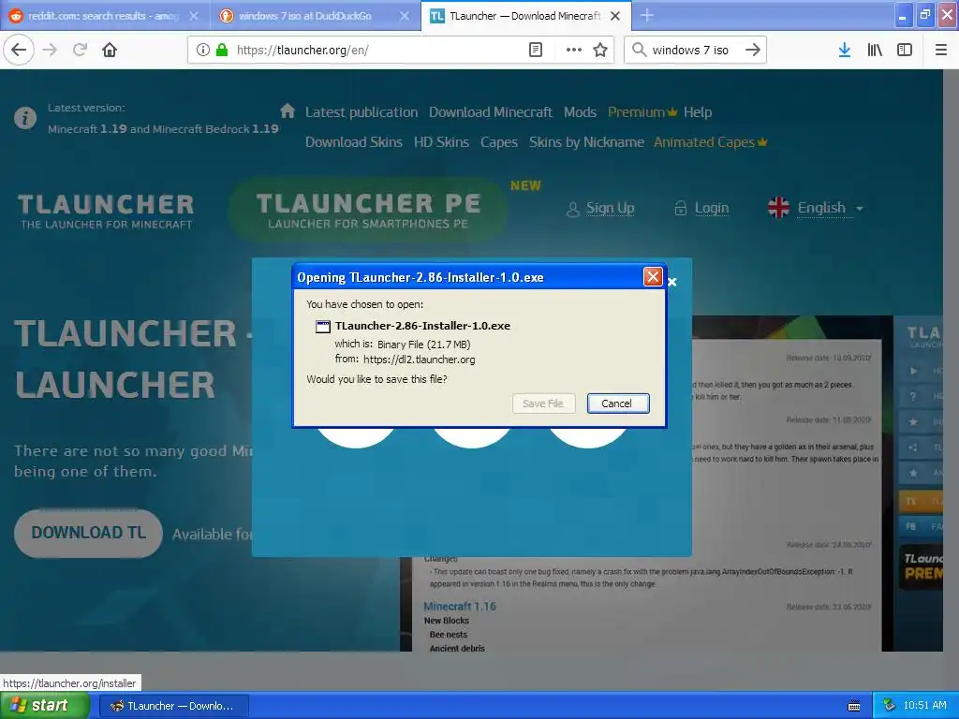Image resolution: width=959 pixels, height=719 pixels.
Task: Bookmark this page with the star icon
Action: click(x=600, y=50)
